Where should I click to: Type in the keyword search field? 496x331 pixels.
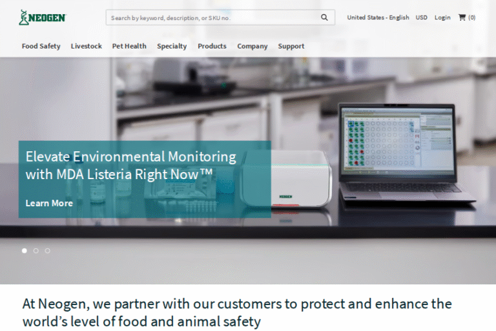[x=213, y=17]
